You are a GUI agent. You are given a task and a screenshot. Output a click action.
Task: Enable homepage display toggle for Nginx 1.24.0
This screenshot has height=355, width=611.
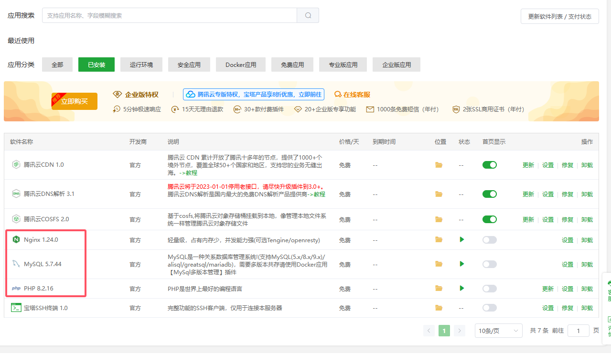pos(489,240)
